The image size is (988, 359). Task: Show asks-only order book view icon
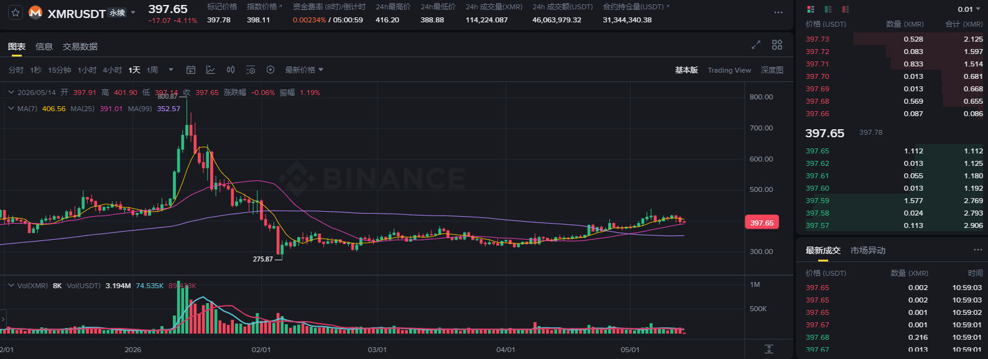(x=845, y=9)
